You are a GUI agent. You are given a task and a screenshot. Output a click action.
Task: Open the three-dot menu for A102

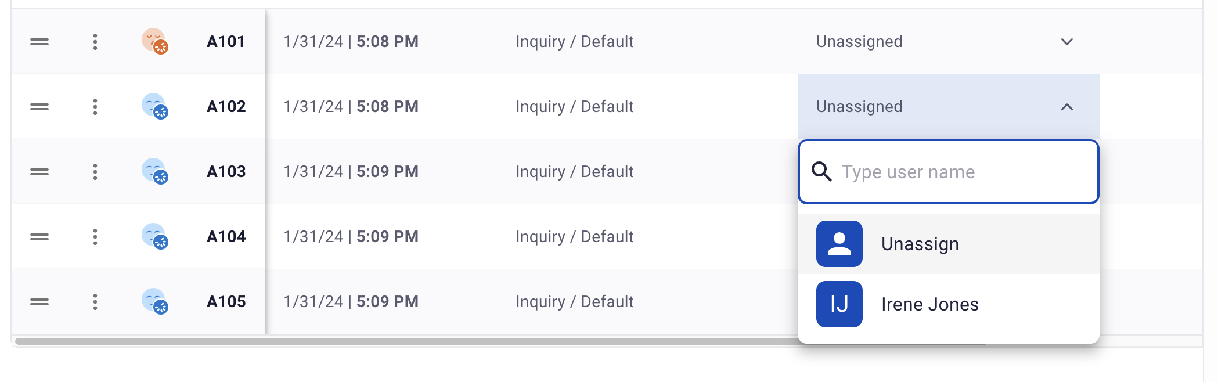pos(95,107)
